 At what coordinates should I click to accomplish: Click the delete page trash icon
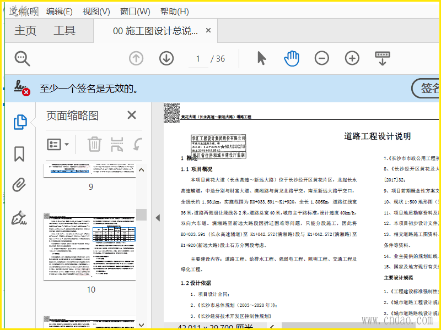point(94,144)
